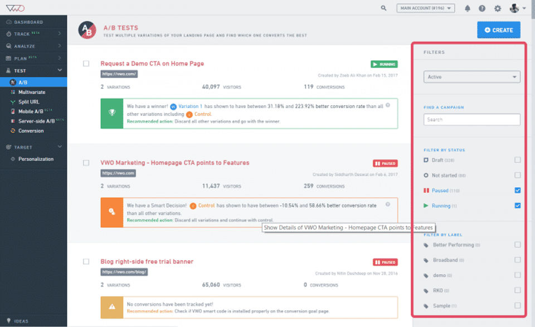Click the green Running filter play icon
This screenshot has height=327, width=535.
[426, 206]
